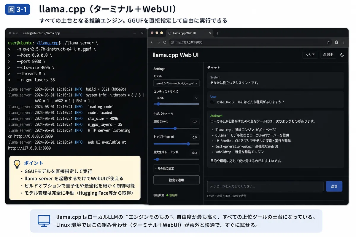Click './llama-server' command in terminal
Screen dimensions: 356x237
(78, 43)
